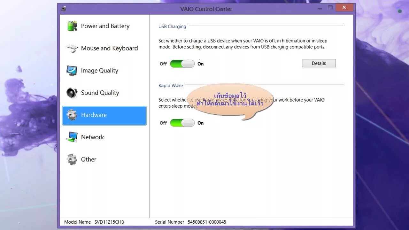Select the Network icon in the sidebar
Screen dimensions: 409x230
point(72,137)
